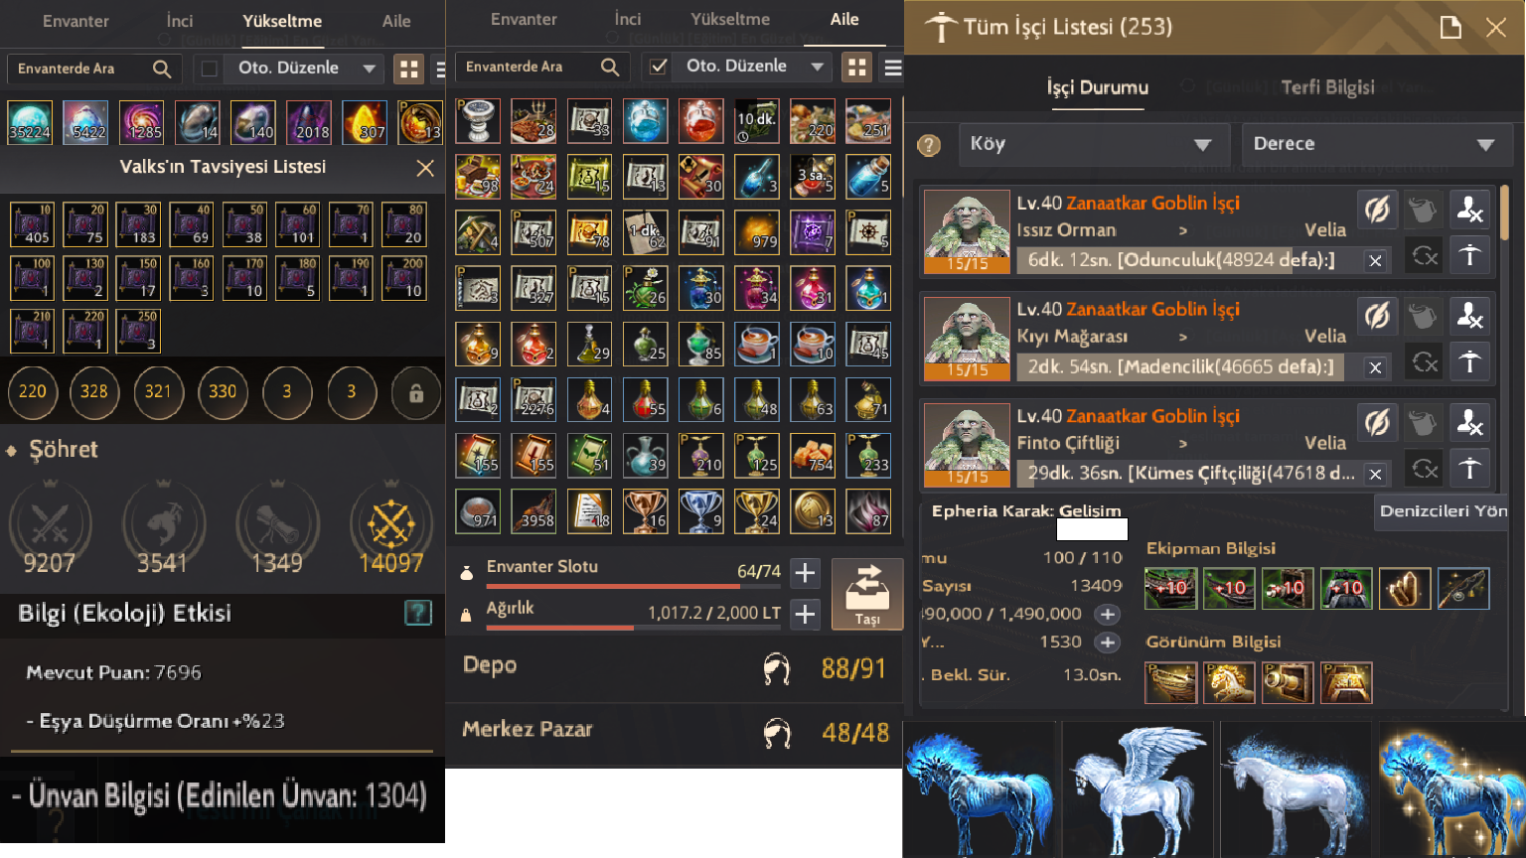Click the plus icon next to Envanter Slotu
Screen dimensions: 1526x858
point(805,572)
